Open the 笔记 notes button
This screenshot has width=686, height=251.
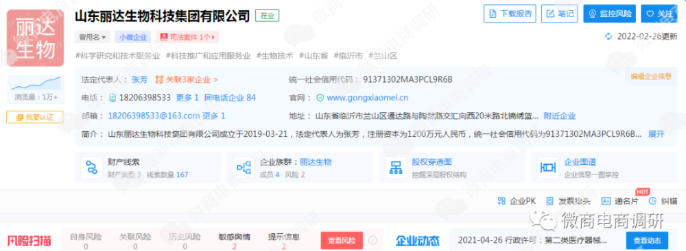click(560, 14)
